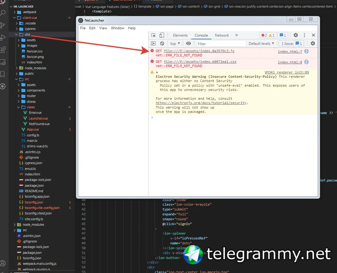Viewport: 337px width, 273px height.
Task: Open the Help menu in NeLauncher
Action: pyautogui.click(x=132, y=28)
